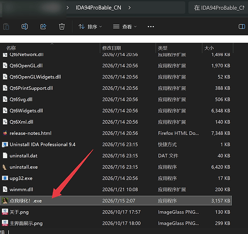Screen dimensions: 248x234
Task: Click 点我绿化! .exe application icon
Action: tap(5, 201)
